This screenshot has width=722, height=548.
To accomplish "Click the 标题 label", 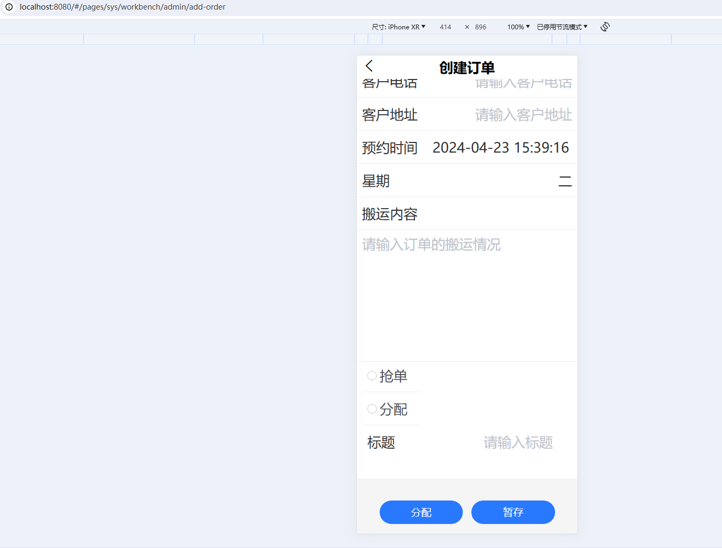I will [x=381, y=442].
